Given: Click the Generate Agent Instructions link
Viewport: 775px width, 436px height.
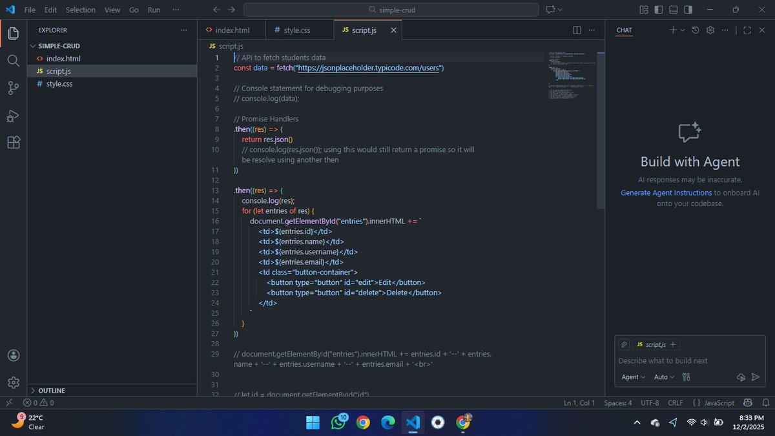Looking at the screenshot, I should pyautogui.click(x=666, y=192).
